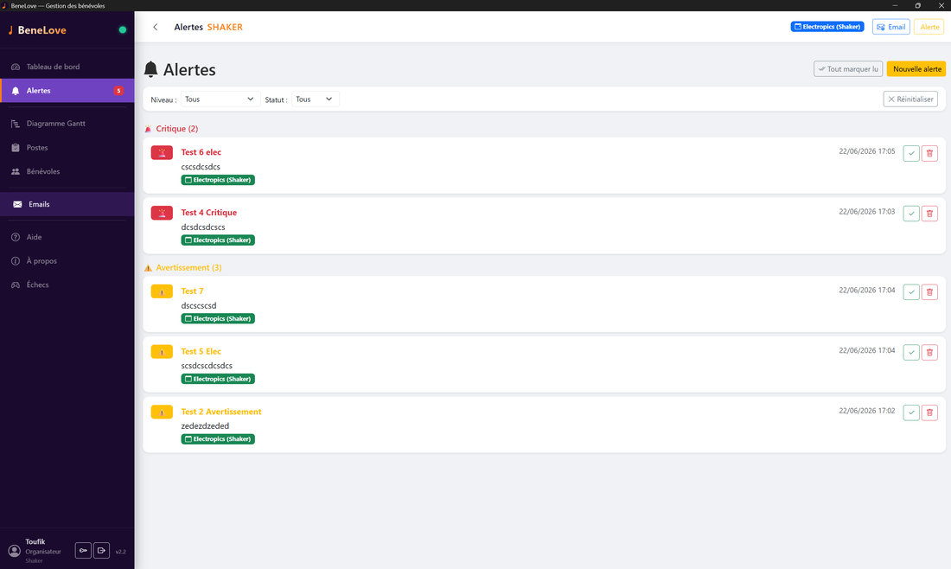Click the green status dot beside BeneLove
Viewport: 951px width, 569px height.
click(x=123, y=29)
